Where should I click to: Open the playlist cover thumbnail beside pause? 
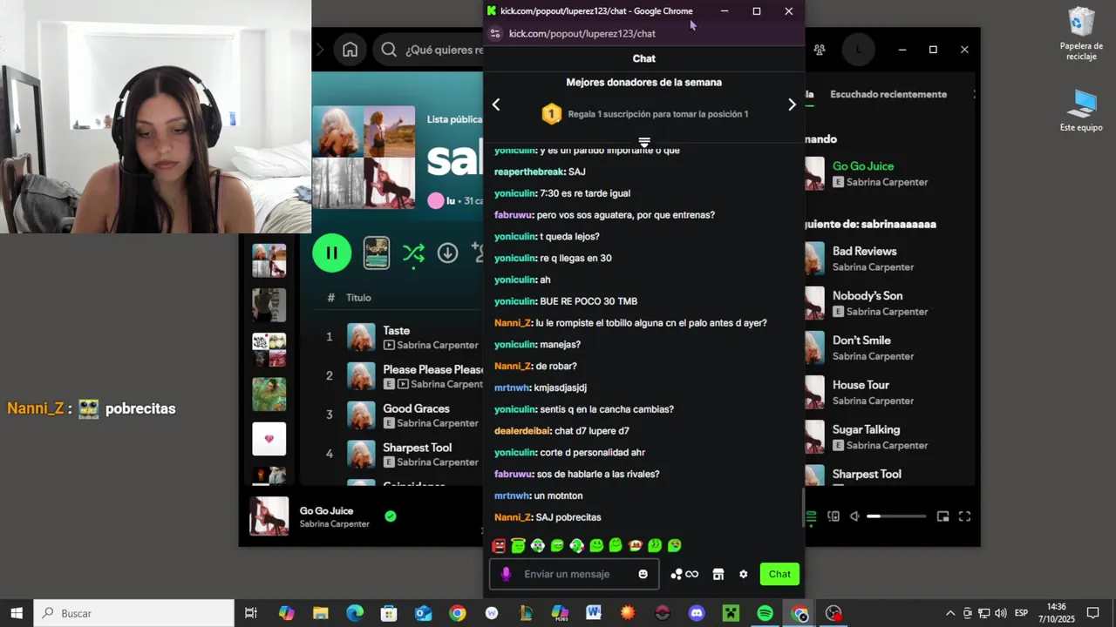pos(377,253)
